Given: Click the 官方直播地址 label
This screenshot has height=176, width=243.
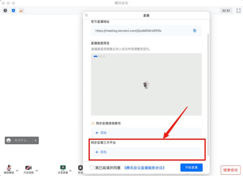Looking at the screenshot, I should (x=100, y=22).
